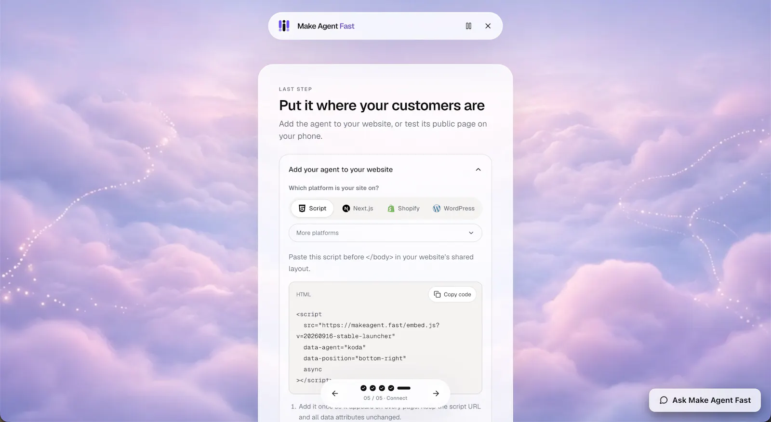This screenshot has height=422, width=771.
Task: Click the data-agent="koda" code line
Action: click(334, 347)
